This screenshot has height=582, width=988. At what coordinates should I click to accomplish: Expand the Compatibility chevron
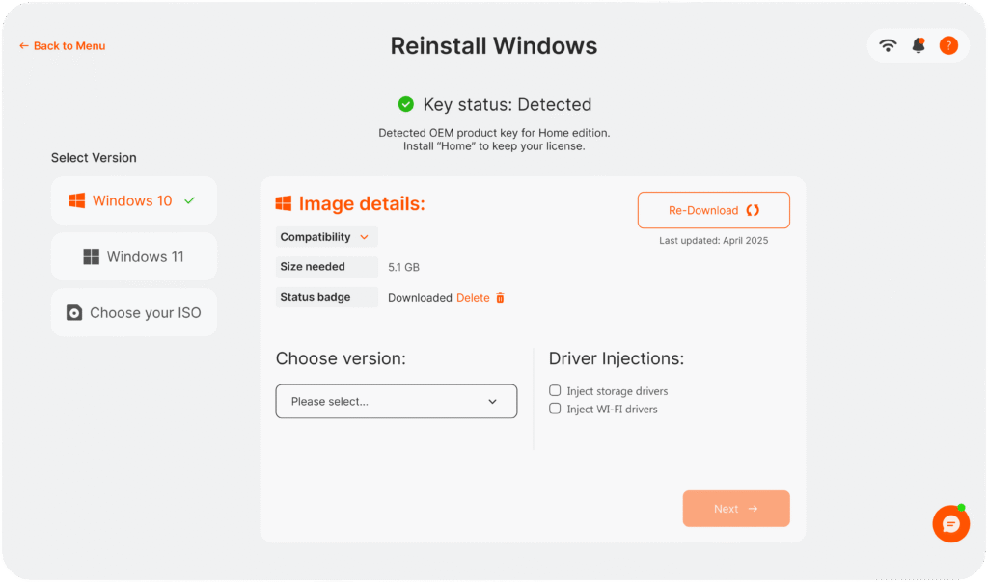(x=364, y=237)
